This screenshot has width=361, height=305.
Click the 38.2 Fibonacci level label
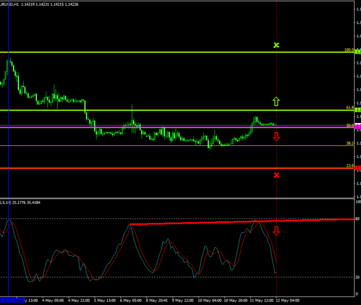tap(350, 143)
